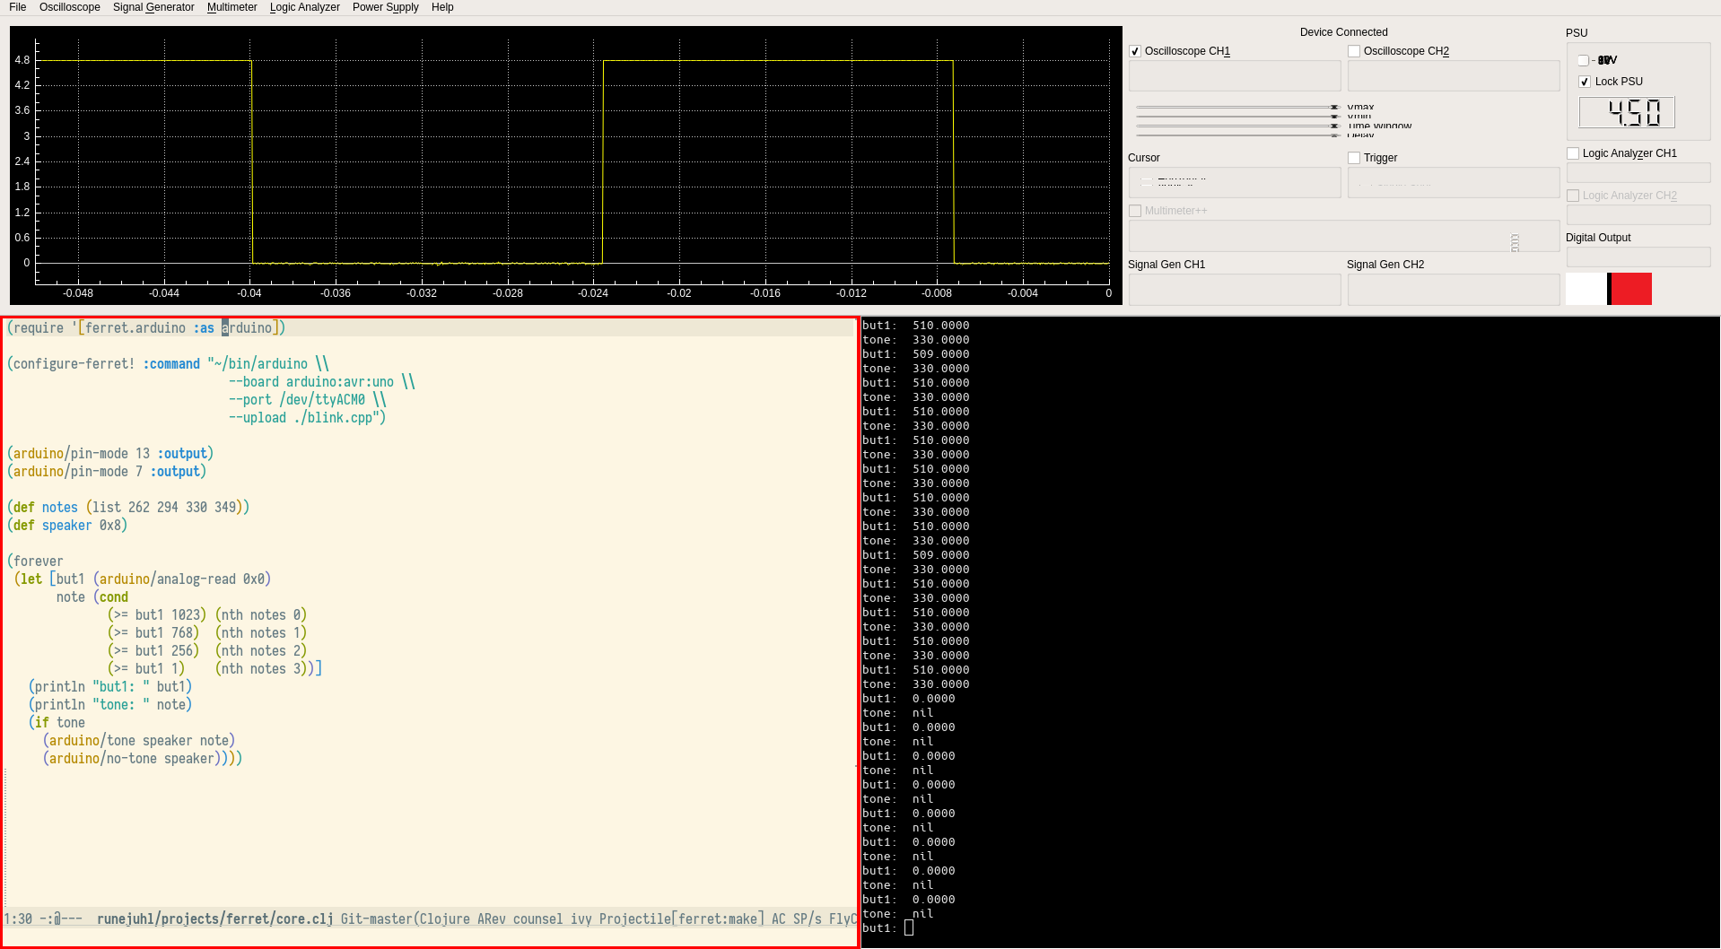Enable the Logic Analyzer CH1 checkbox
This screenshot has height=949, width=1721.
[1573, 153]
